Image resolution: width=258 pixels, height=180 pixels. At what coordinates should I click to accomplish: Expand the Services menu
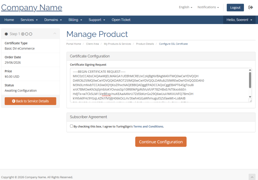(x=29, y=20)
